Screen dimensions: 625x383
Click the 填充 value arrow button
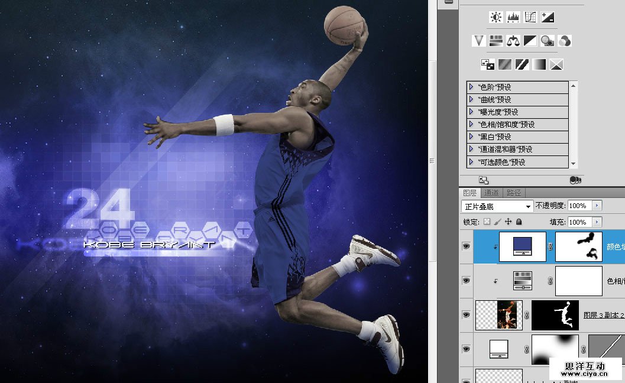pyautogui.click(x=597, y=222)
